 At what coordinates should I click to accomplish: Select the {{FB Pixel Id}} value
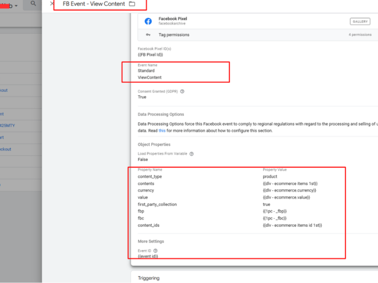pyautogui.click(x=150, y=55)
